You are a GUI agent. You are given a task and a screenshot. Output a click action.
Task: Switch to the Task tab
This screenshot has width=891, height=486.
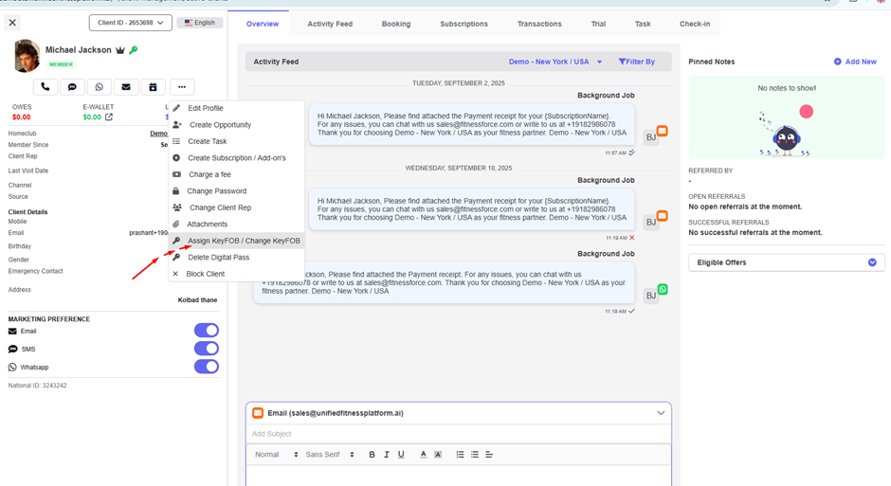(x=643, y=24)
